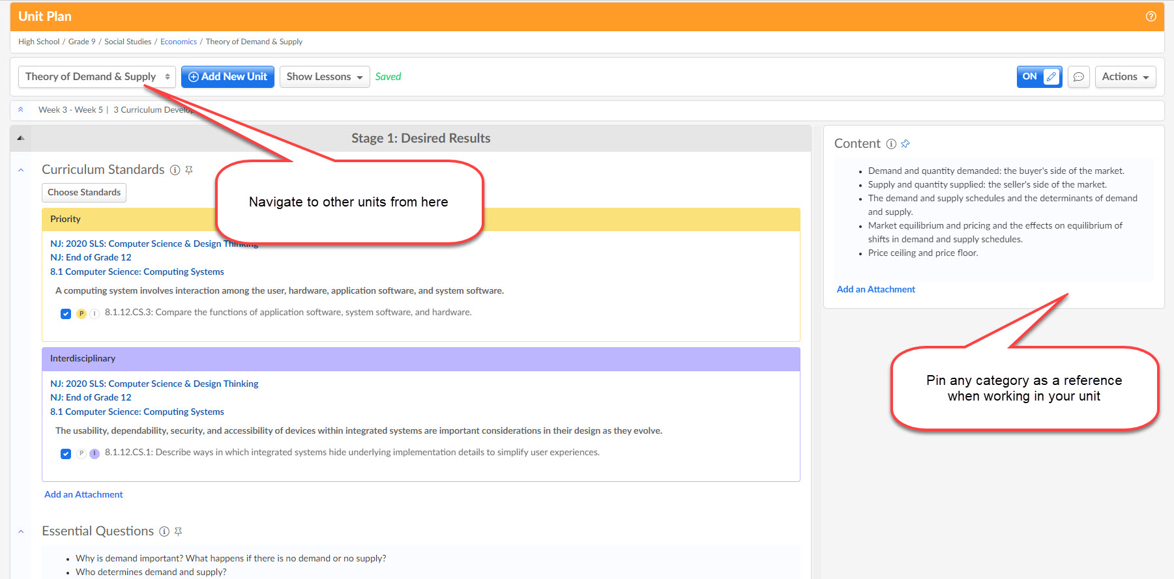This screenshot has height=579, width=1174.
Task: Open NJ: End of Grade 12 under Interdisciplinary
Action: [91, 397]
